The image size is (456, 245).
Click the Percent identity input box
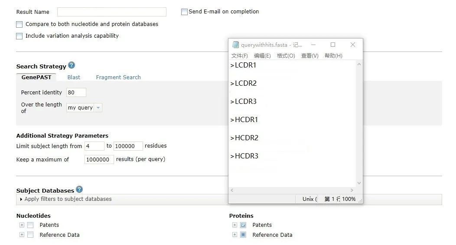click(x=76, y=93)
